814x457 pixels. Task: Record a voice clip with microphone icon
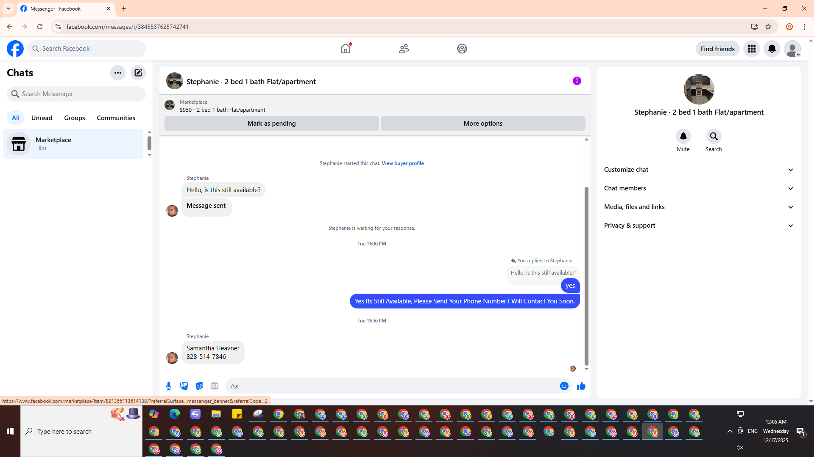click(169, 386)
